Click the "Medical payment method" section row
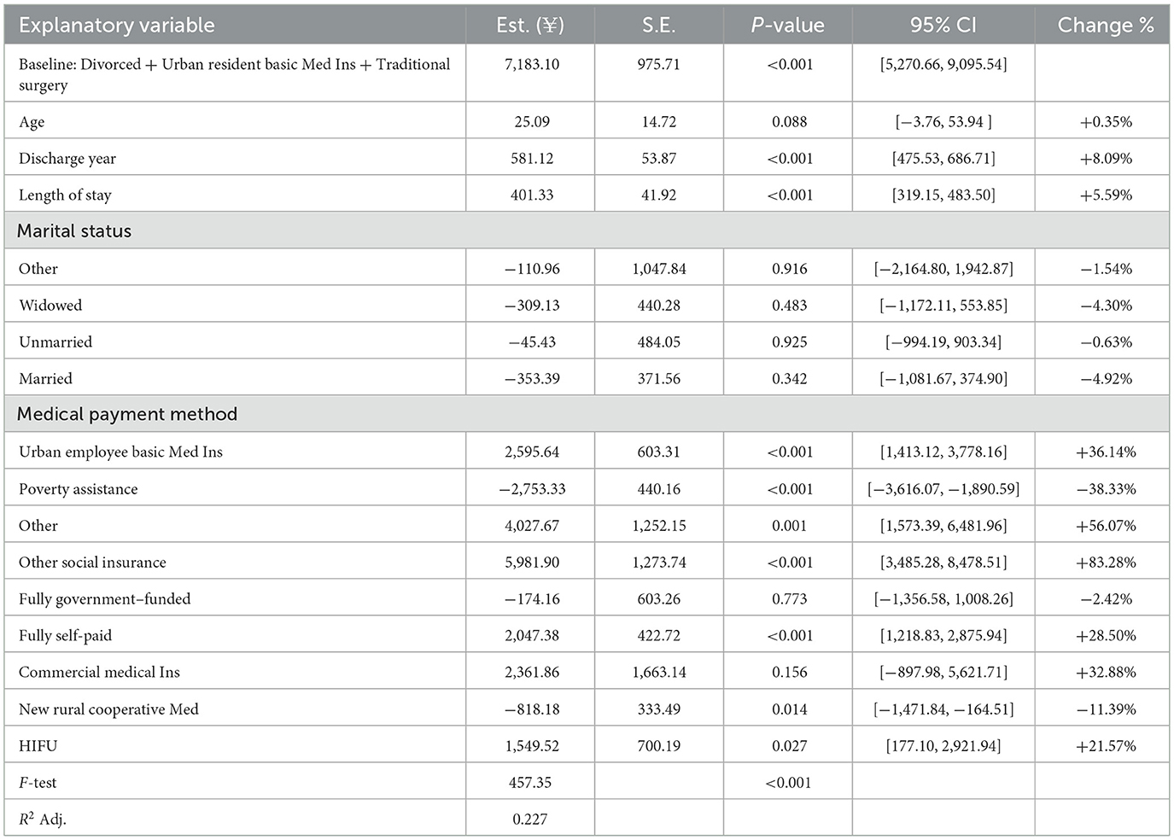Viewport: 1174px width, 840px height. tap(127, 414)
